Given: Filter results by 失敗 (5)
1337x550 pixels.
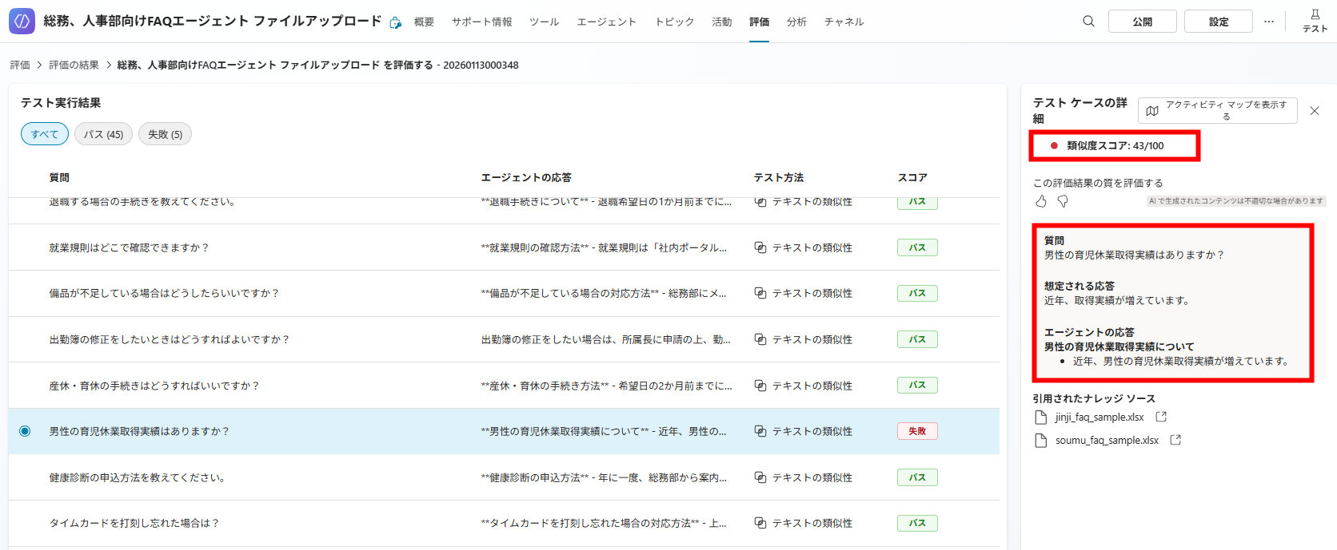Looking at the screenshot, I should pyautogui.click(x=166, y=134).
